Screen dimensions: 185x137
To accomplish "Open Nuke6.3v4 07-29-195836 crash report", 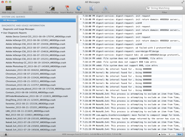I will point(31,130).
